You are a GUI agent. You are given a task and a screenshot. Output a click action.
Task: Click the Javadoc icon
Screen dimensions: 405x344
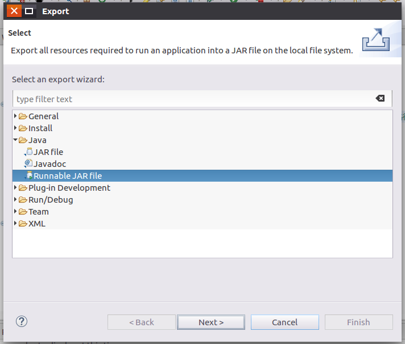[29, 164]
